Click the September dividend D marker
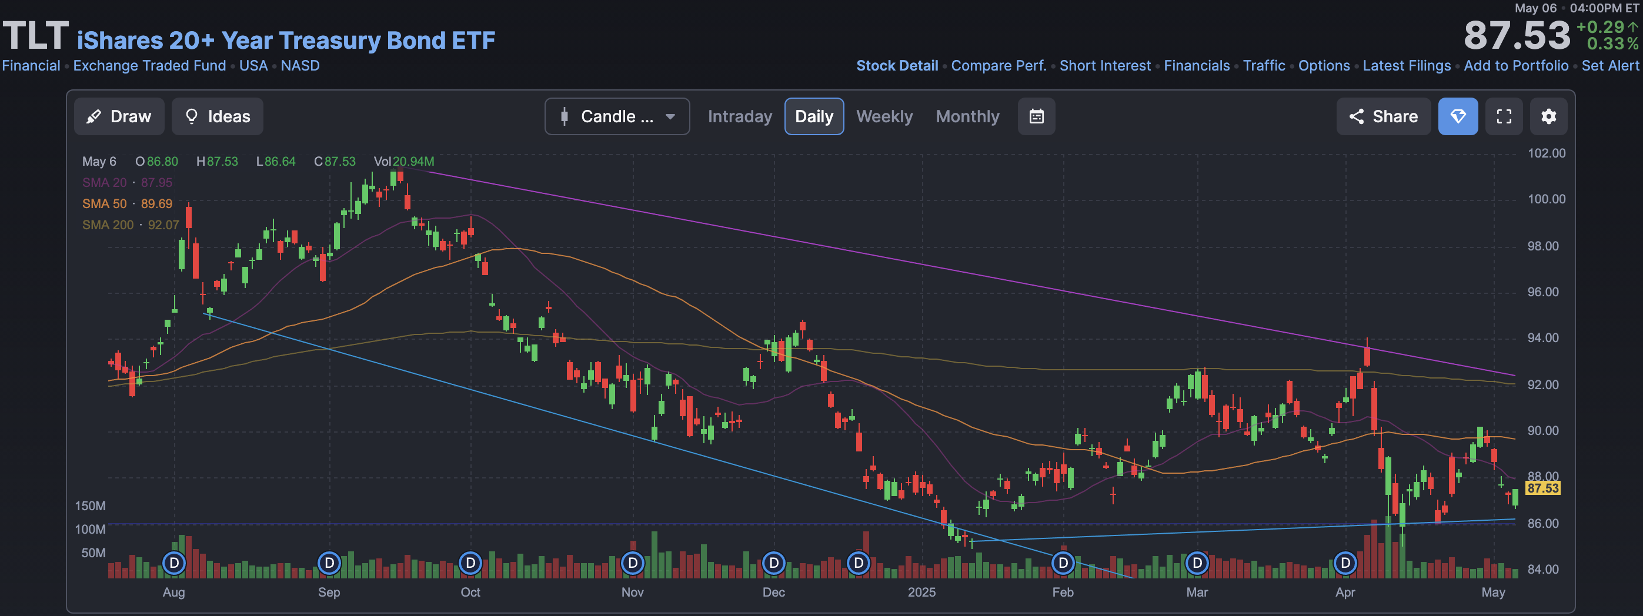This screenshot has width=1643, height=616. click(329, 563)
